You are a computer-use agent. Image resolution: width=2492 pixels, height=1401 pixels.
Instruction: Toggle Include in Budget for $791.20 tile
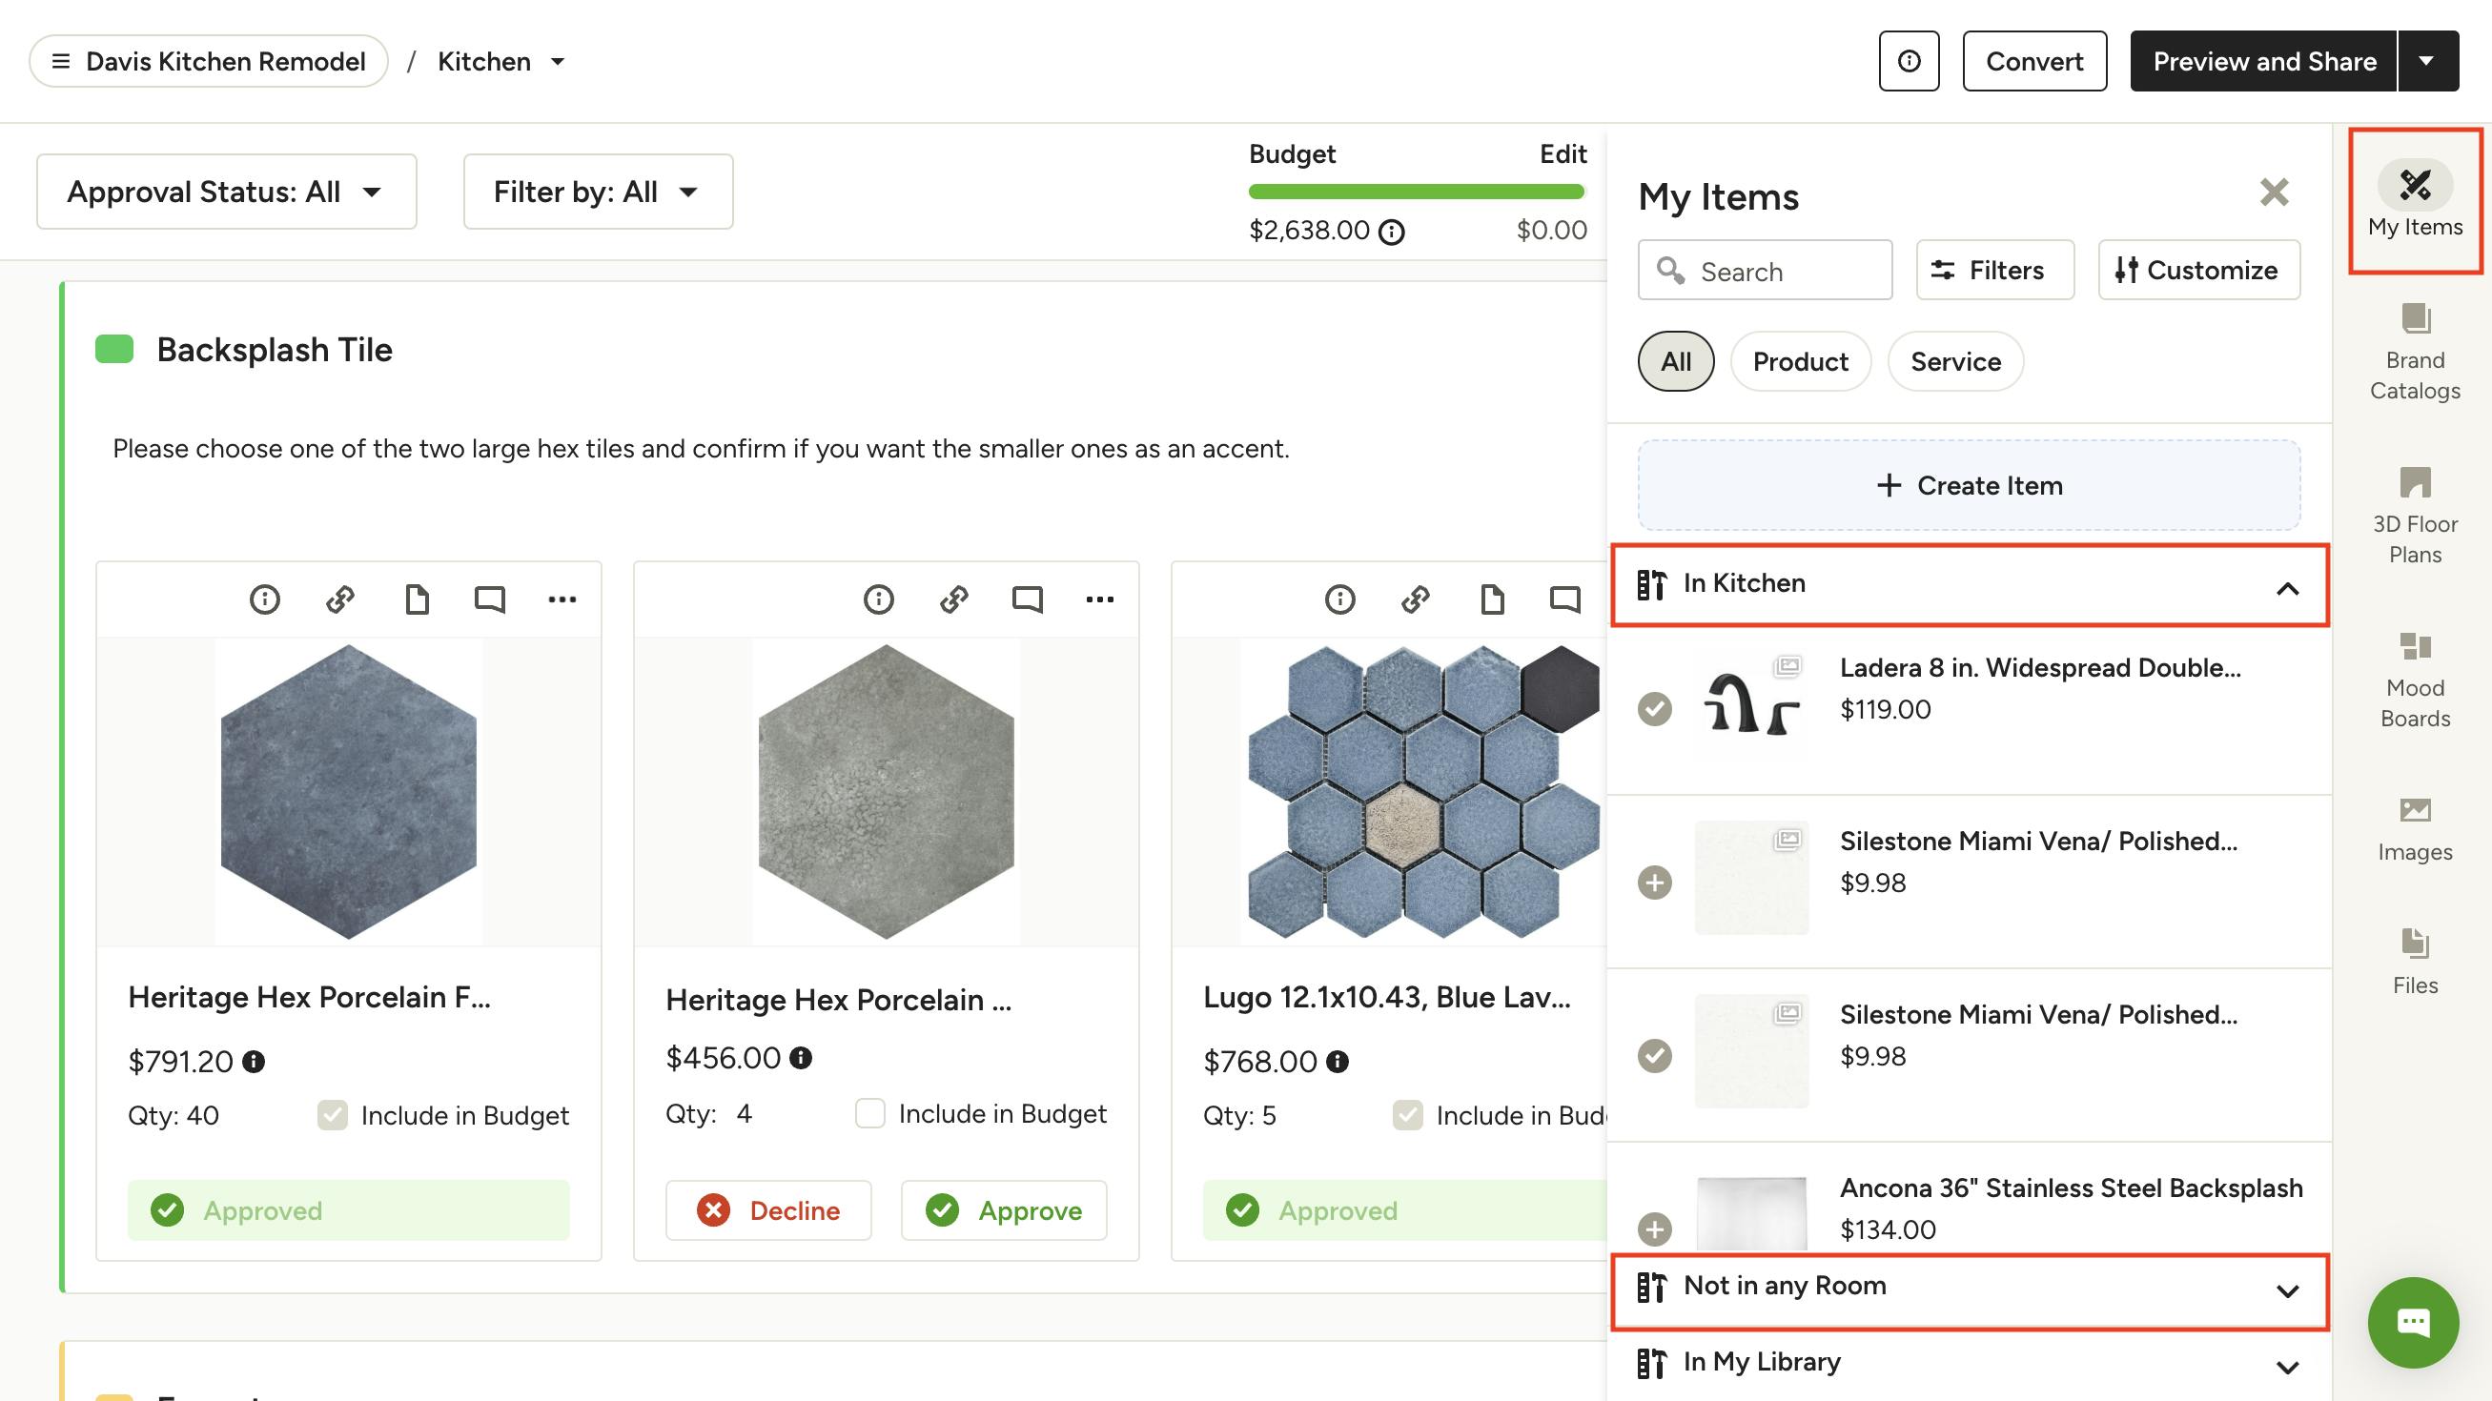(x=333, y=1115)
